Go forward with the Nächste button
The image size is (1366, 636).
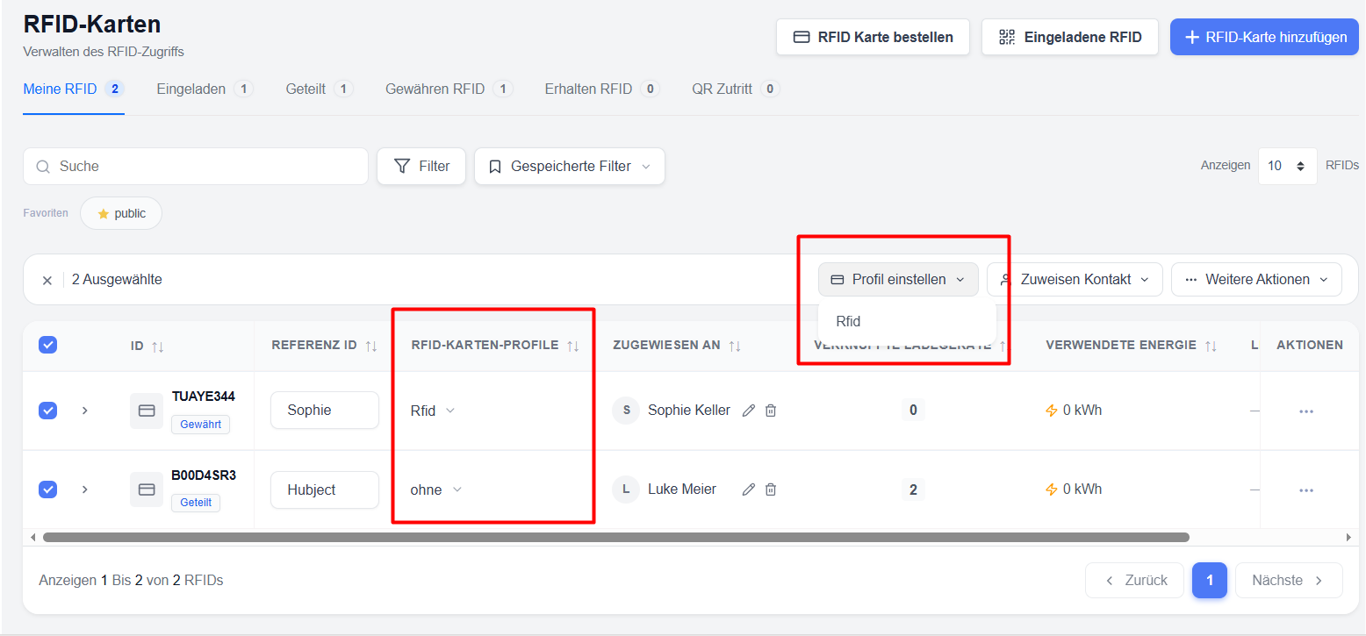pos(1289,581)
